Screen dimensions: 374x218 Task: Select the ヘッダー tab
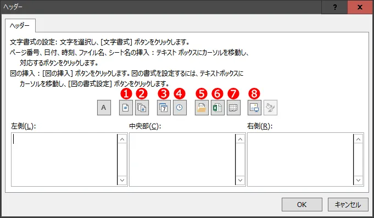20,25
